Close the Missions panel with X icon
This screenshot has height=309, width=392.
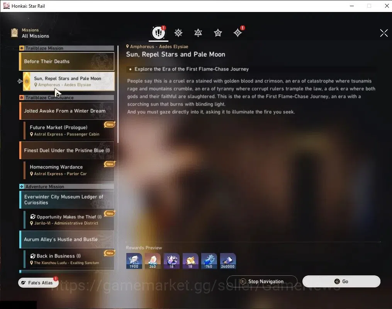(x=384, y=33)
